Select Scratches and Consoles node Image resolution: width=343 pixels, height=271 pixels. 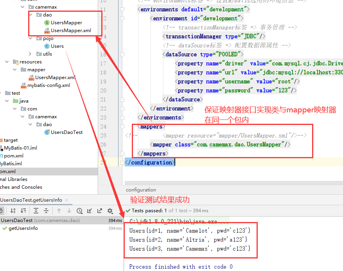pos(21,187)
